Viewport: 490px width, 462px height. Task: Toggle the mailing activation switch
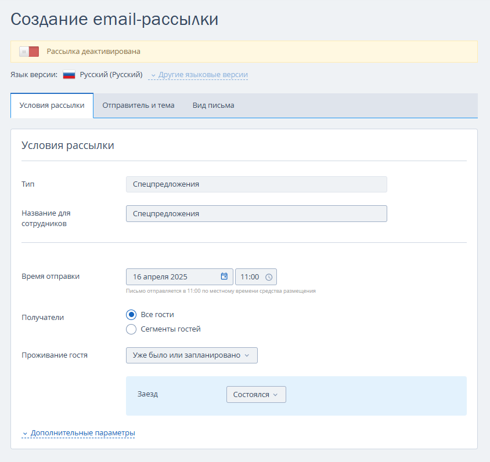[29, 52]
